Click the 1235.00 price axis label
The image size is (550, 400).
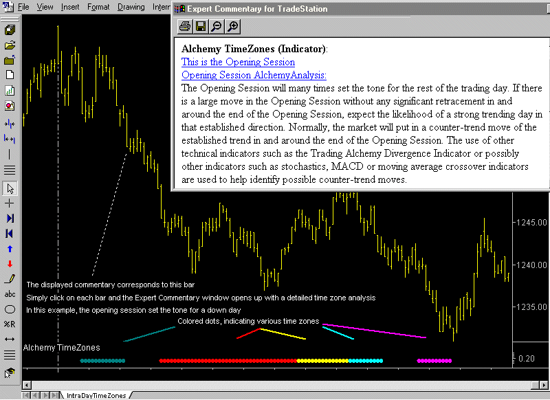[x=531, y=307]
